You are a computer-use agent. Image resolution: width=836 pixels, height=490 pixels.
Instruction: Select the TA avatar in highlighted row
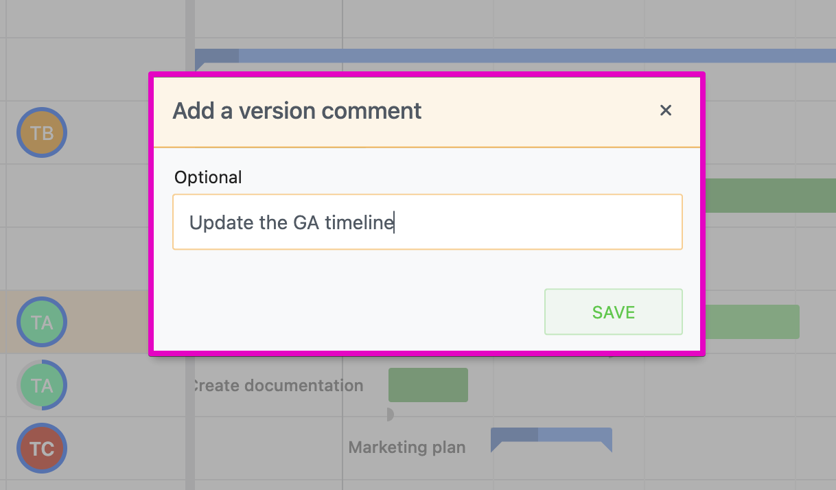point(42,322)
